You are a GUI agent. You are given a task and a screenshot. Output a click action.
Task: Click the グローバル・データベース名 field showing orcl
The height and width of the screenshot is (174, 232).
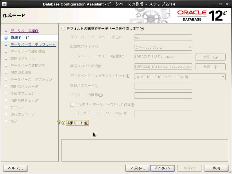click(x=163, y=38)
